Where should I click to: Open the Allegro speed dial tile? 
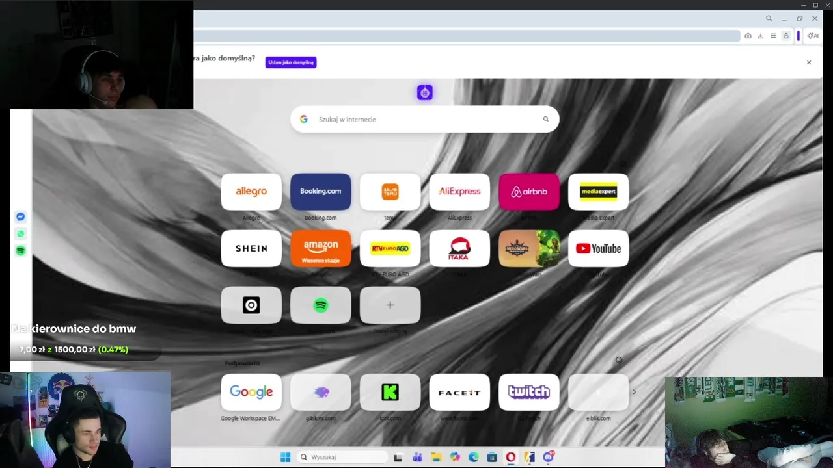point(251,192)
